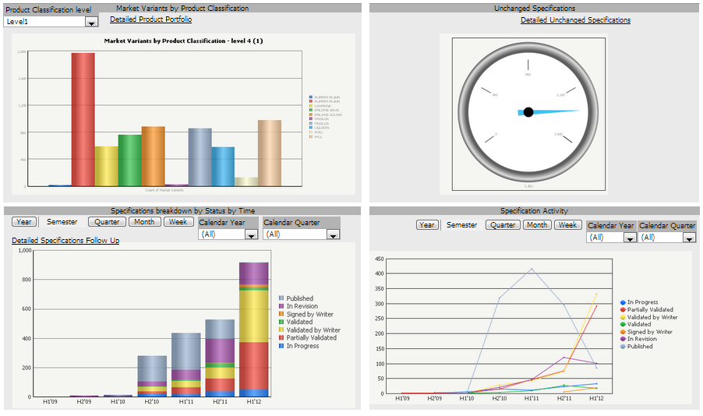Select Quarter in Specifications breakdown panel
Screen dimensions: 703x416
107,222
